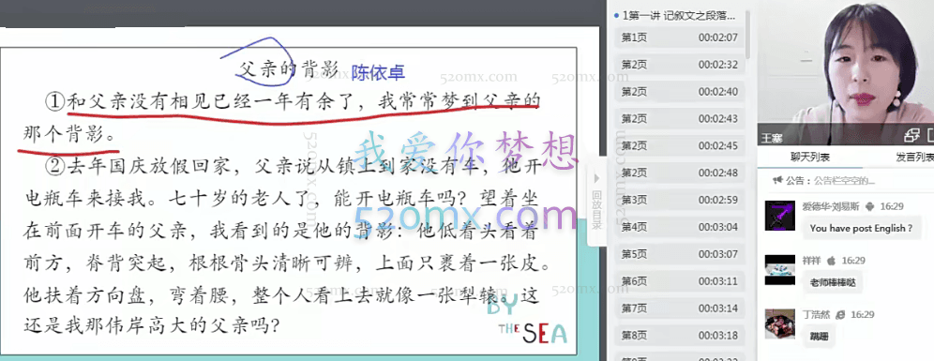Click the Android icon beside 爱德华·刘易斯
The image size is (934, 361).
click(869, 206)
